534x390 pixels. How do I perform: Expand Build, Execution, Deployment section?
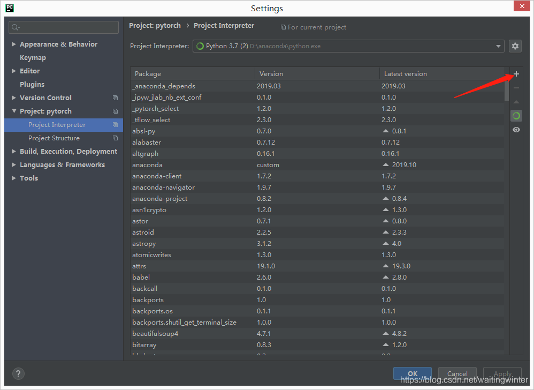tap(13, 152)
